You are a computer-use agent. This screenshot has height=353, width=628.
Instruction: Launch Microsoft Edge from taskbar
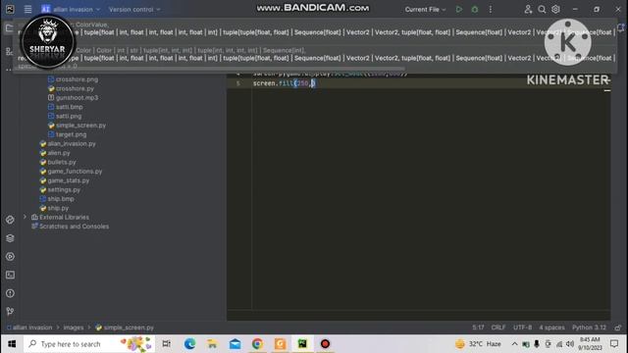coord(189,344)
